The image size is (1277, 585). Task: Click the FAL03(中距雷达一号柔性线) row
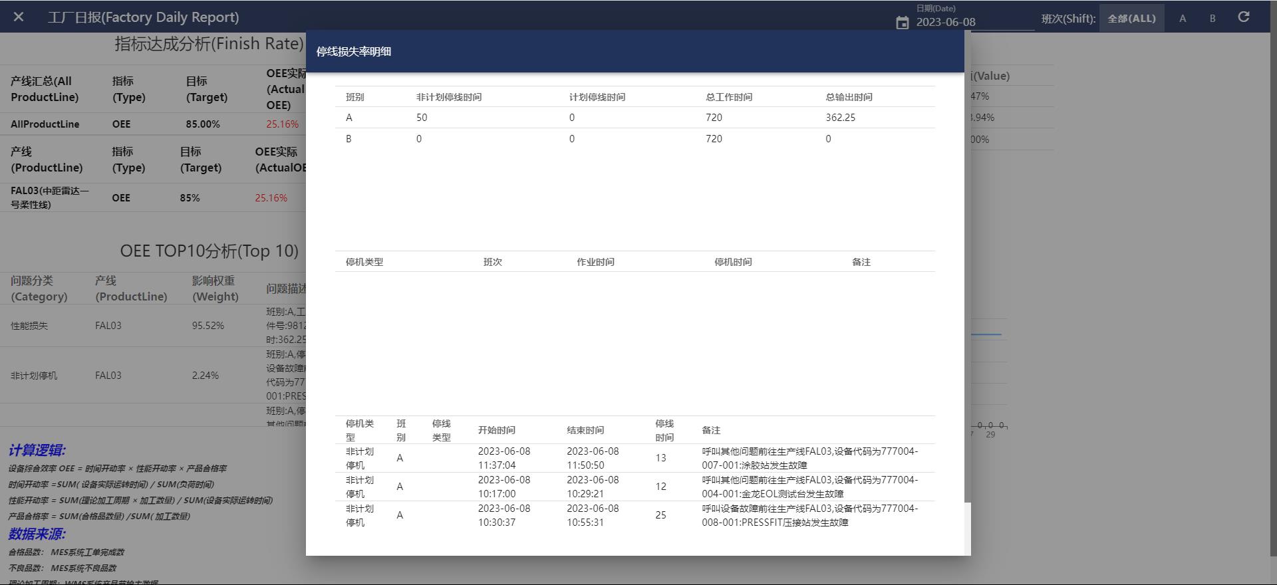(153, 197)
